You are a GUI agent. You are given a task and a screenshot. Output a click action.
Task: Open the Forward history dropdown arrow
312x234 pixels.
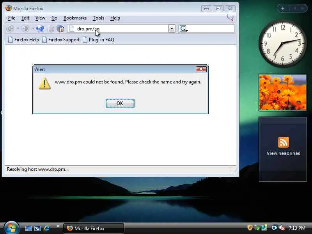pos(33,28)
